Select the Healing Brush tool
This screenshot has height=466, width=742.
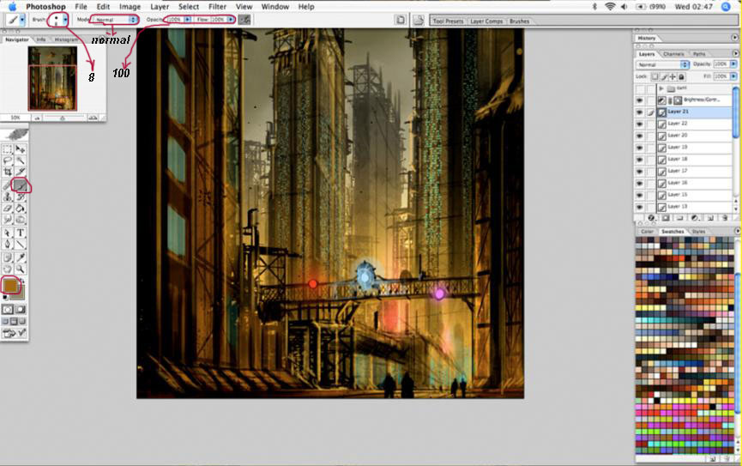click(8, 185)
